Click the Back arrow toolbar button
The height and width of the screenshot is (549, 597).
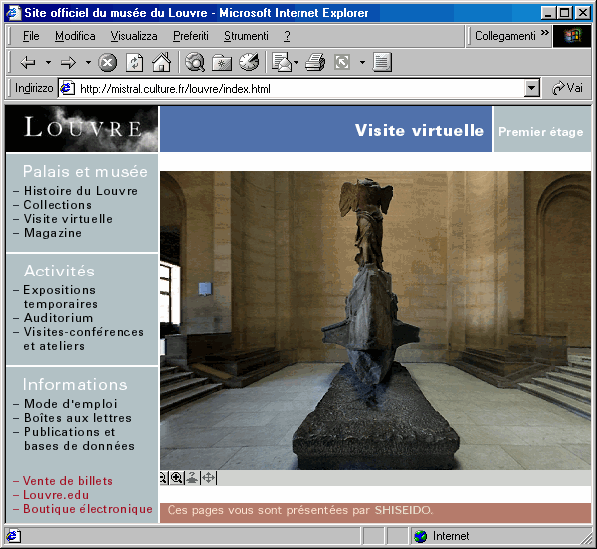pos(28,62)
